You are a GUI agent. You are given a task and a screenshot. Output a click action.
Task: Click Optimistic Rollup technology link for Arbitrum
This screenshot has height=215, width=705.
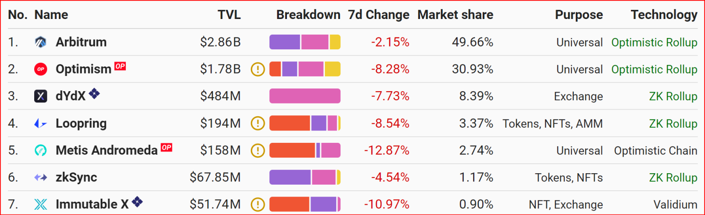pyautogui.click(x=654, y=42)
